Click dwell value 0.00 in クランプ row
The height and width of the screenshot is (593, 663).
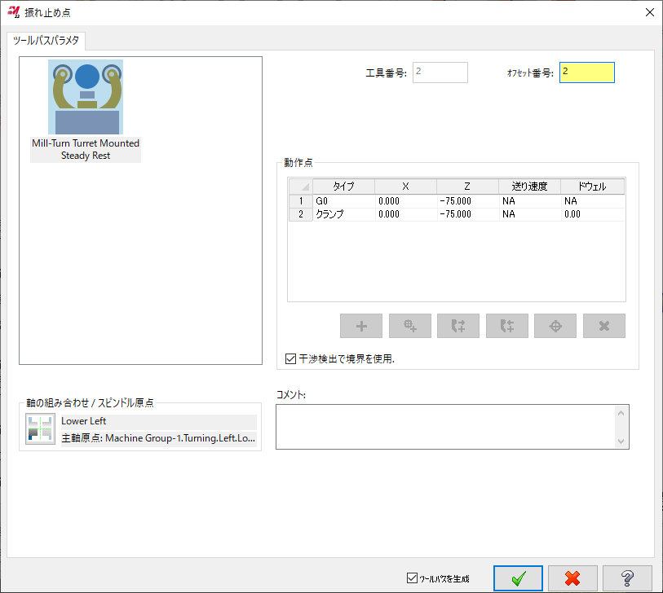(592, 214)
